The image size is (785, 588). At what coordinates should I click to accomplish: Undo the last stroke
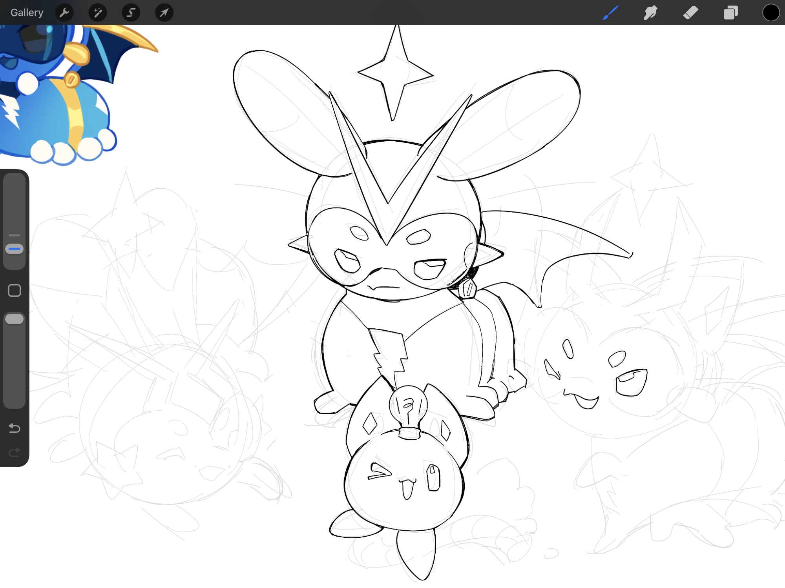coord(15,428)
